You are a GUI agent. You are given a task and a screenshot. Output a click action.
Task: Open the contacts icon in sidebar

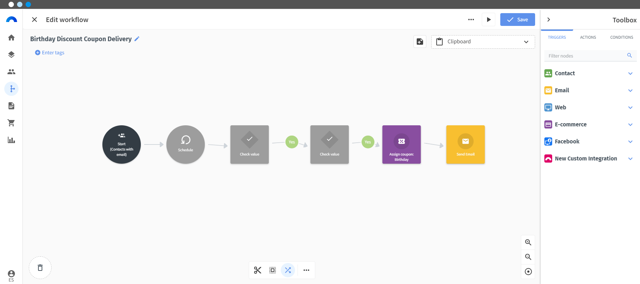11,72
